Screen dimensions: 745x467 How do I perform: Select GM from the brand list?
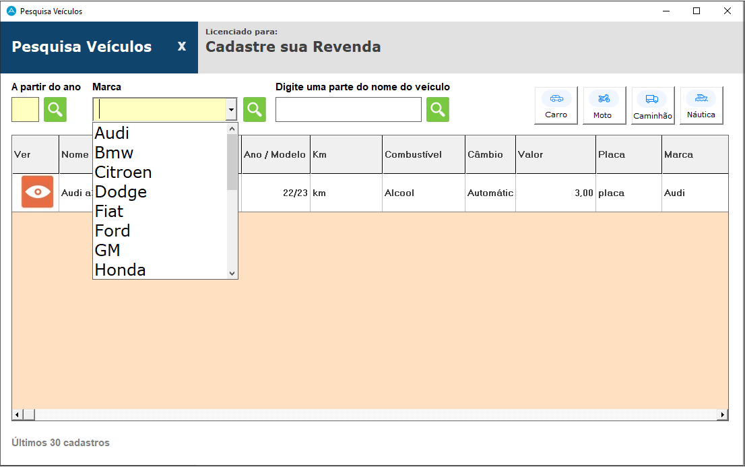pyautogui.click(x=160, y=249)
